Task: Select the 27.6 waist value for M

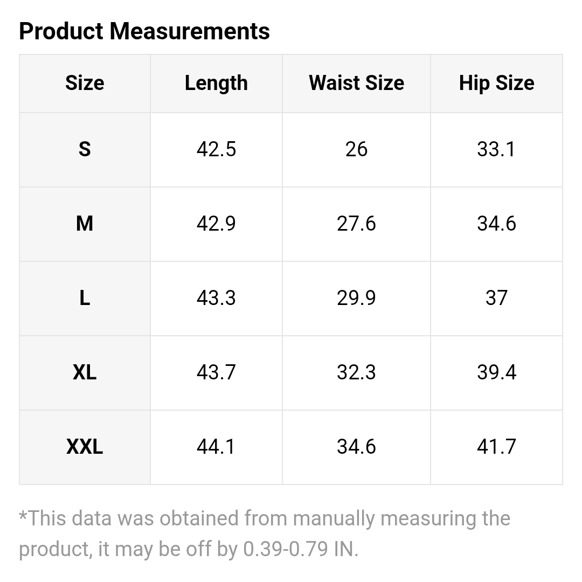Action: 356,224
